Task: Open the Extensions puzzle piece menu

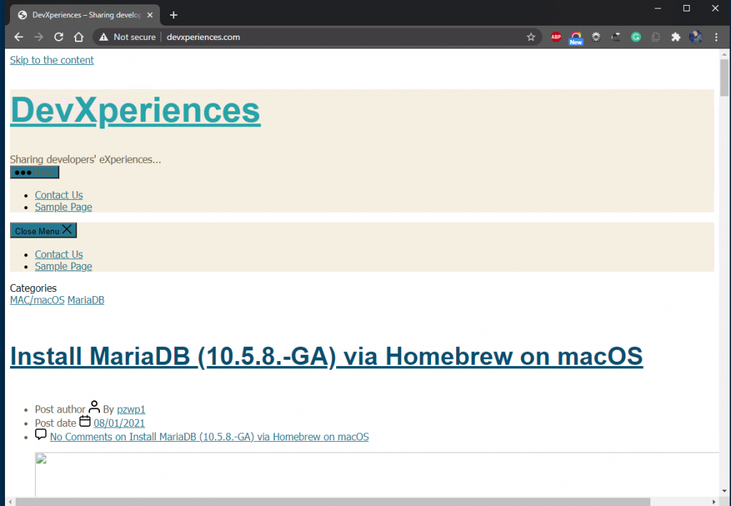Action: 676,37
